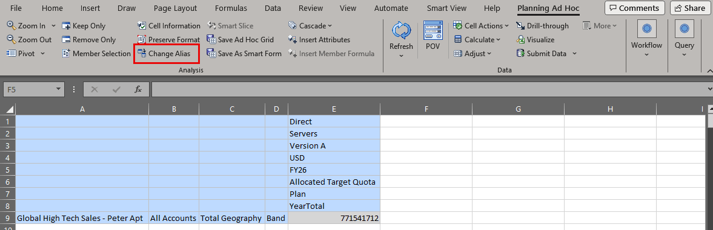Click the Drill-through command
Viewport: 713px width, 230px height.
[543, 26]
